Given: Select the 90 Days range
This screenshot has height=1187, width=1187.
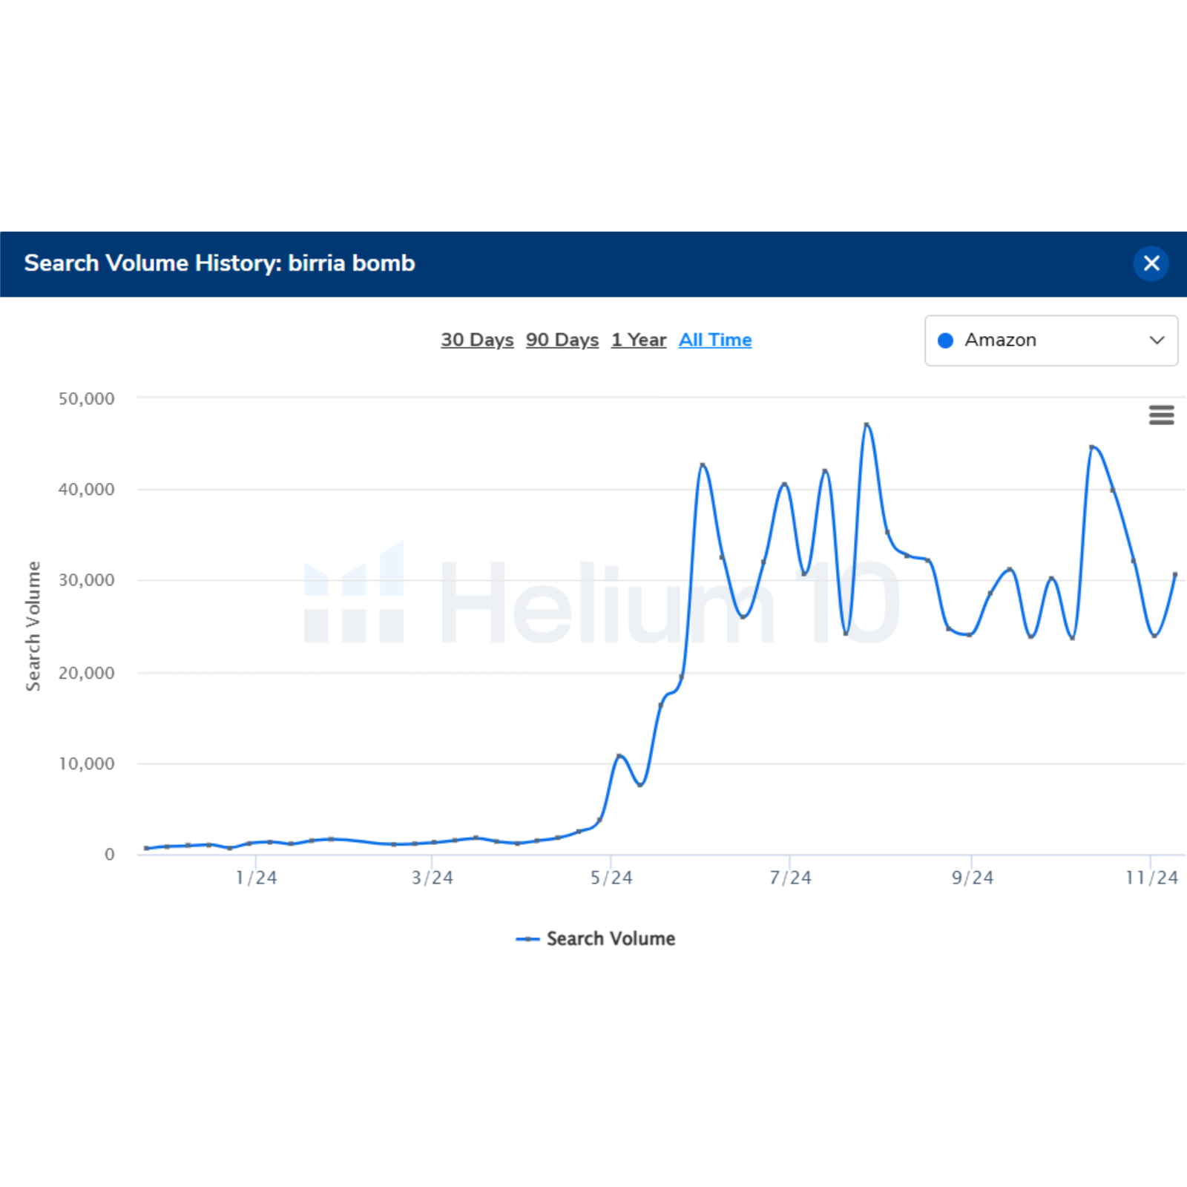Looking at the screenshot, I should point(562,340).
